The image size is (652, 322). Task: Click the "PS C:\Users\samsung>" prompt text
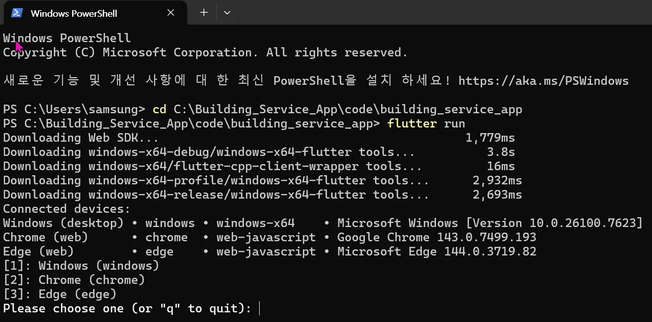coord(74,109)
